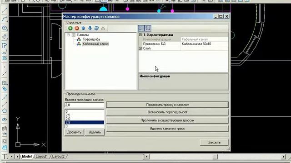The height and width of the screenshot is (163, 291).
Task: Switch to the Layout1 tab
Action: click(x=41, y=157)
